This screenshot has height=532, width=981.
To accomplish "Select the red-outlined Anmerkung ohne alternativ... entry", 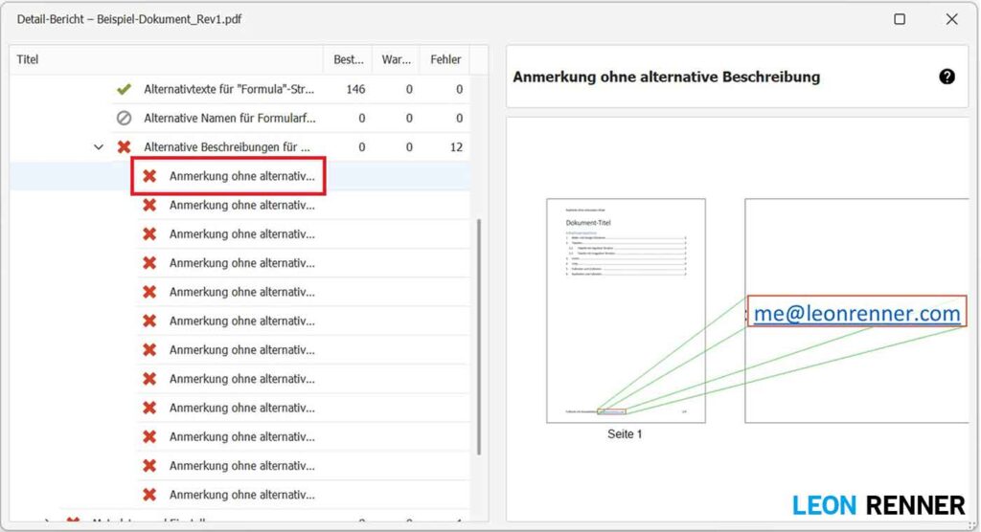I will tap(241, 177).
